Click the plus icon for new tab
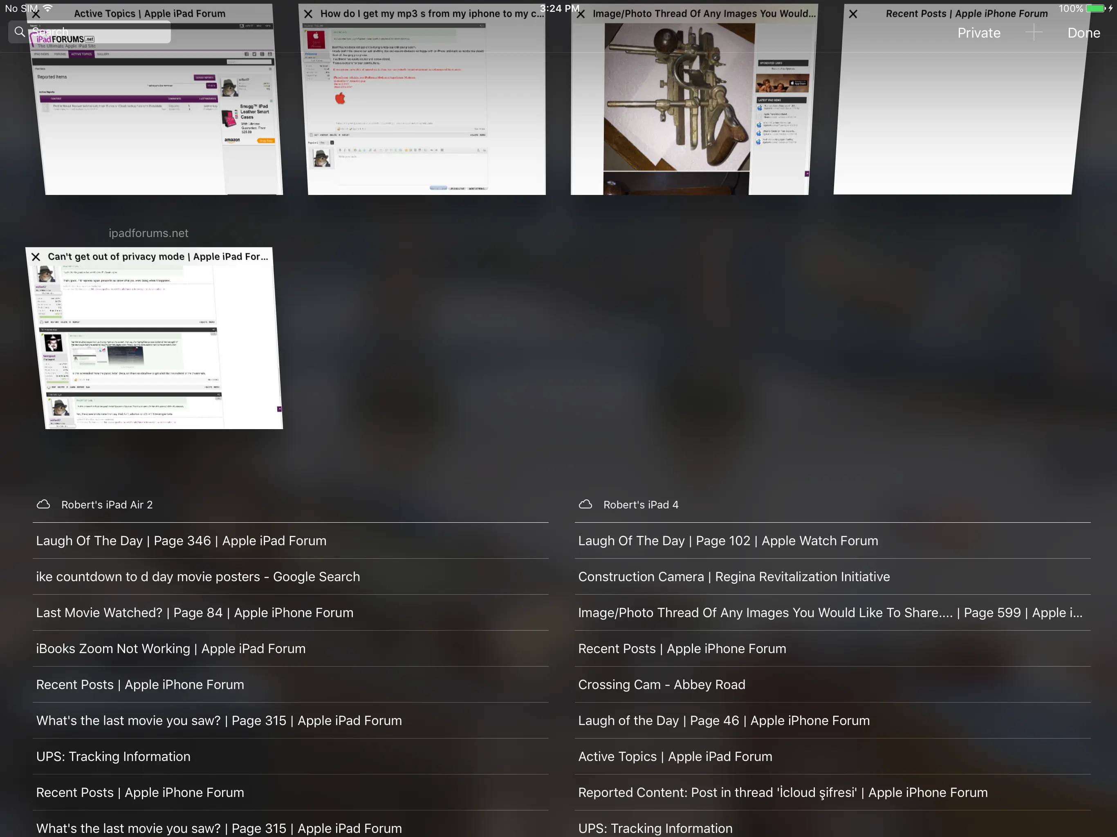 (1034, 33)
